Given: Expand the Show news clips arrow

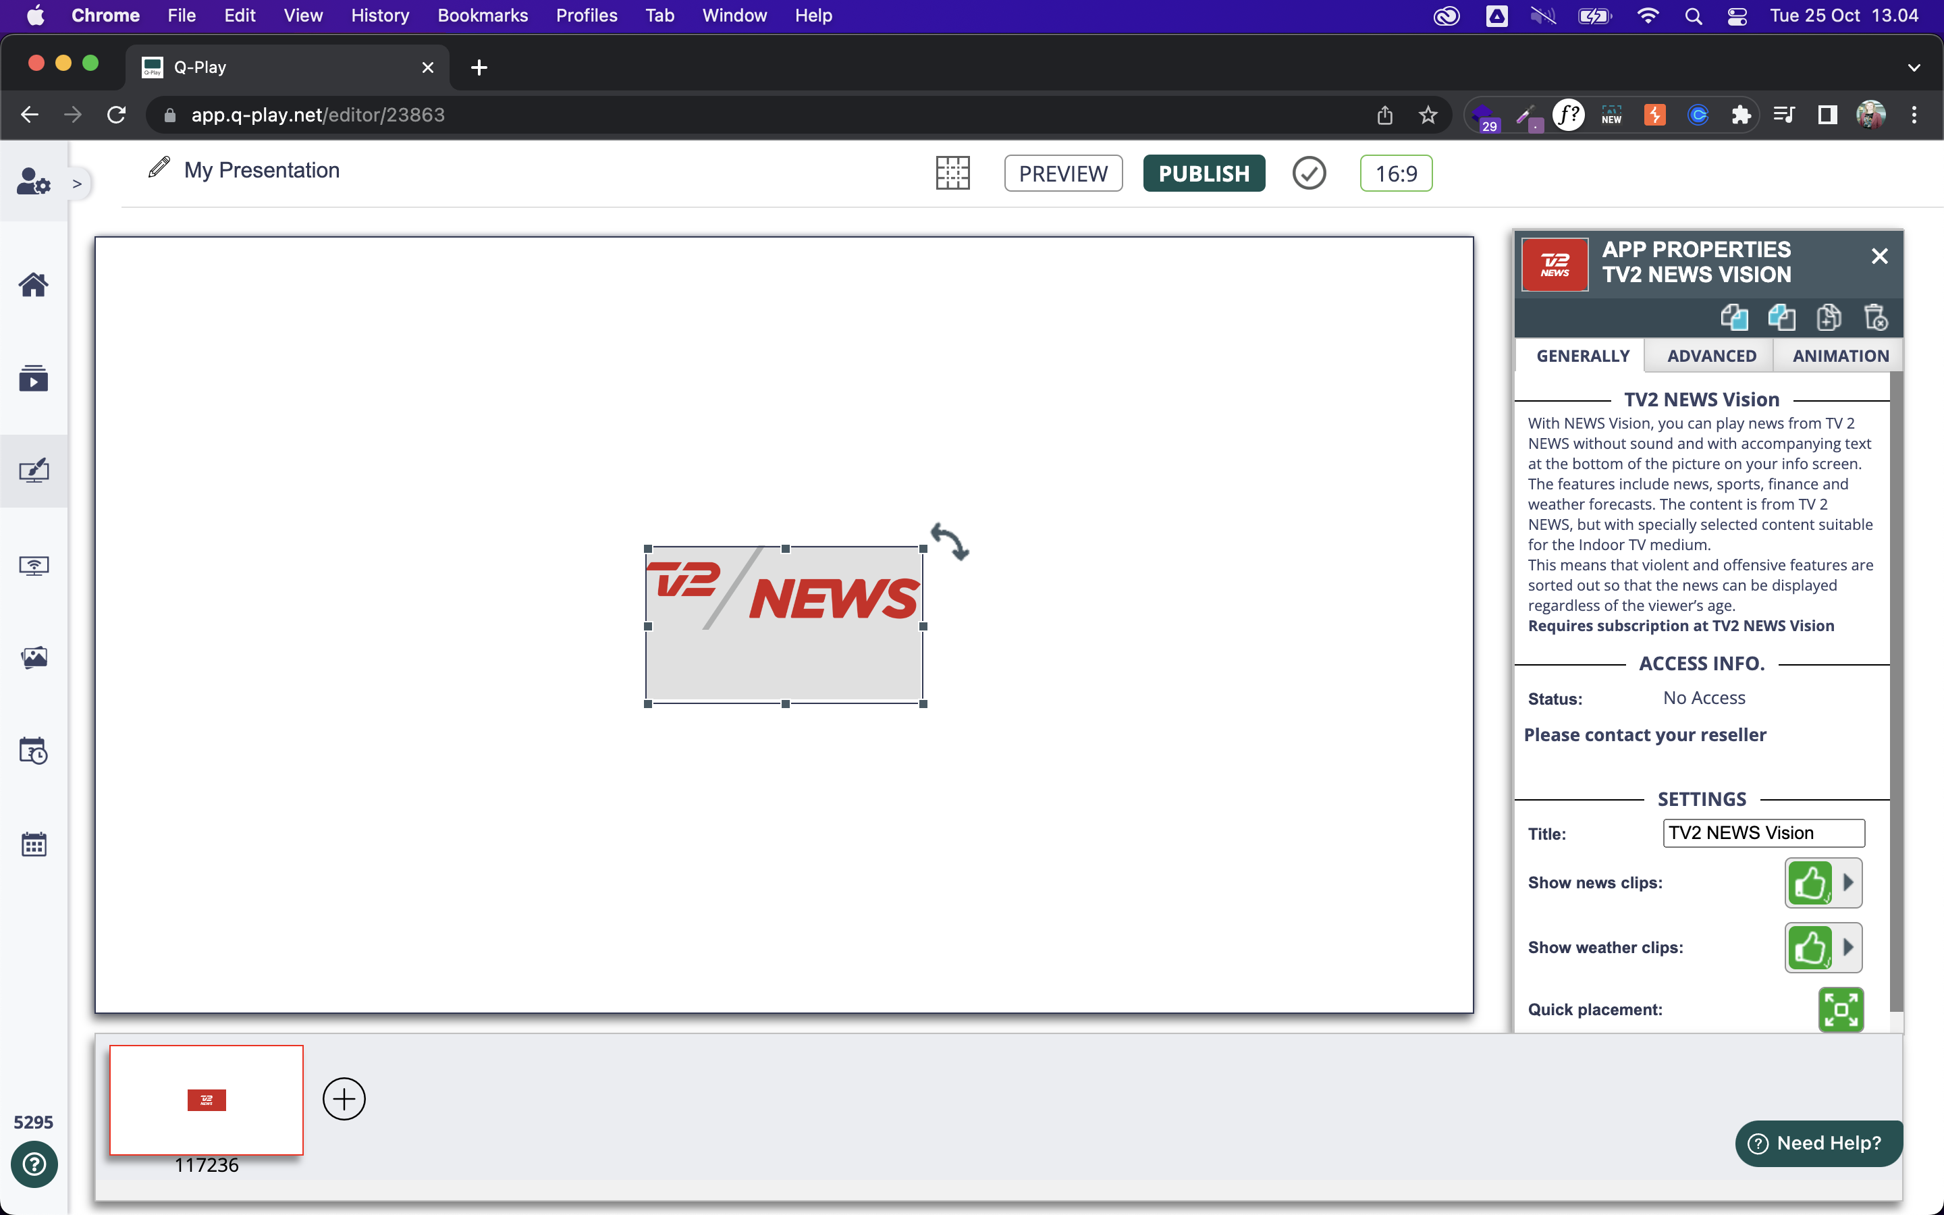Looking at the screenshot, I should point(1847,883).
